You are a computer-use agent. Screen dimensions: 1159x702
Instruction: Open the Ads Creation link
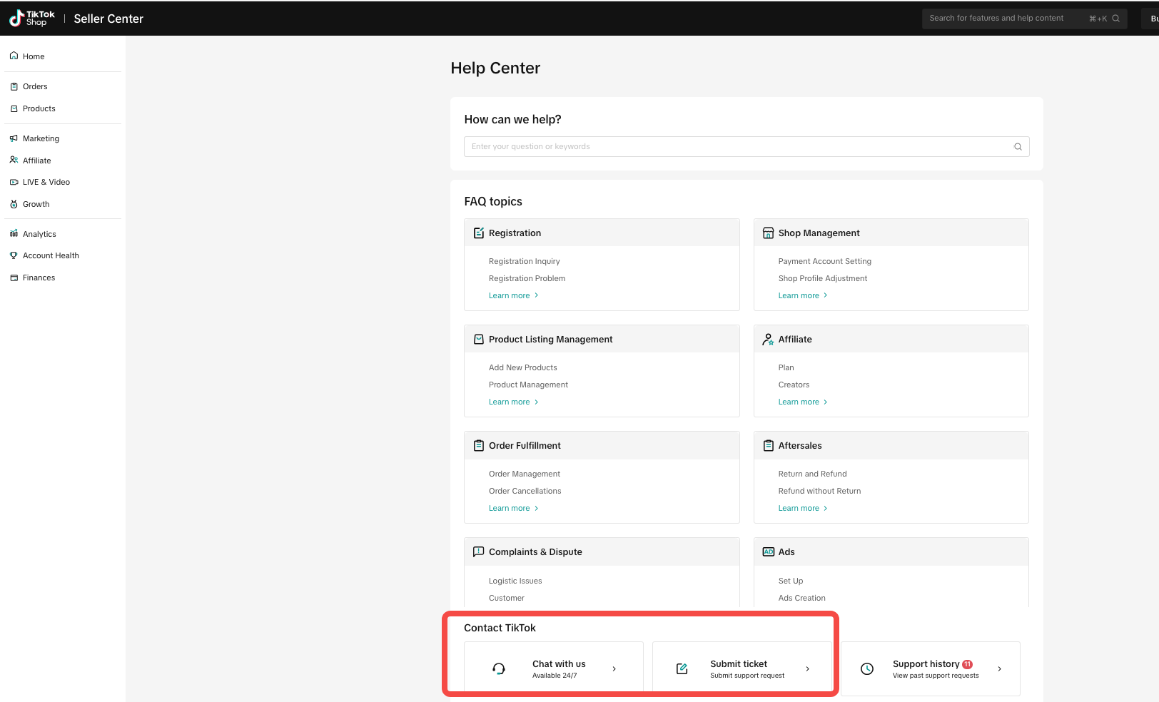pos(802,599)
